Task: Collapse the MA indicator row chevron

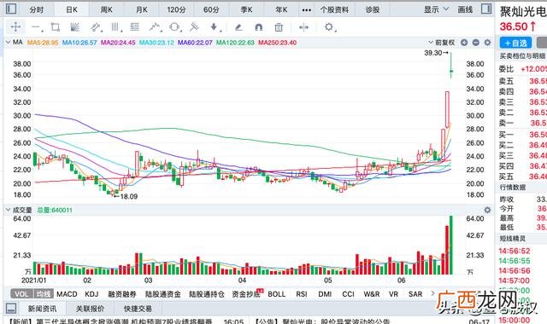Action: (8, 43)
